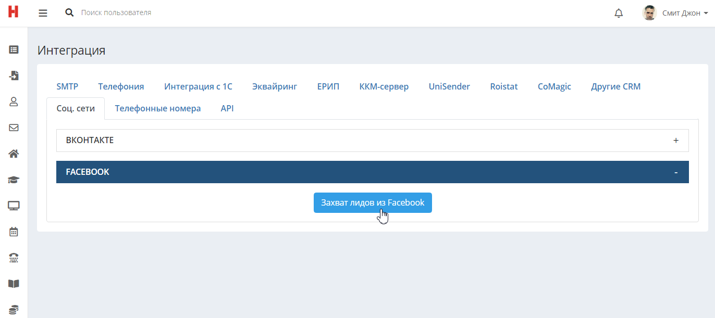Open the envelope mail sidebar icon
Screen dimensions: 715x318
click(x=14, y=128)
